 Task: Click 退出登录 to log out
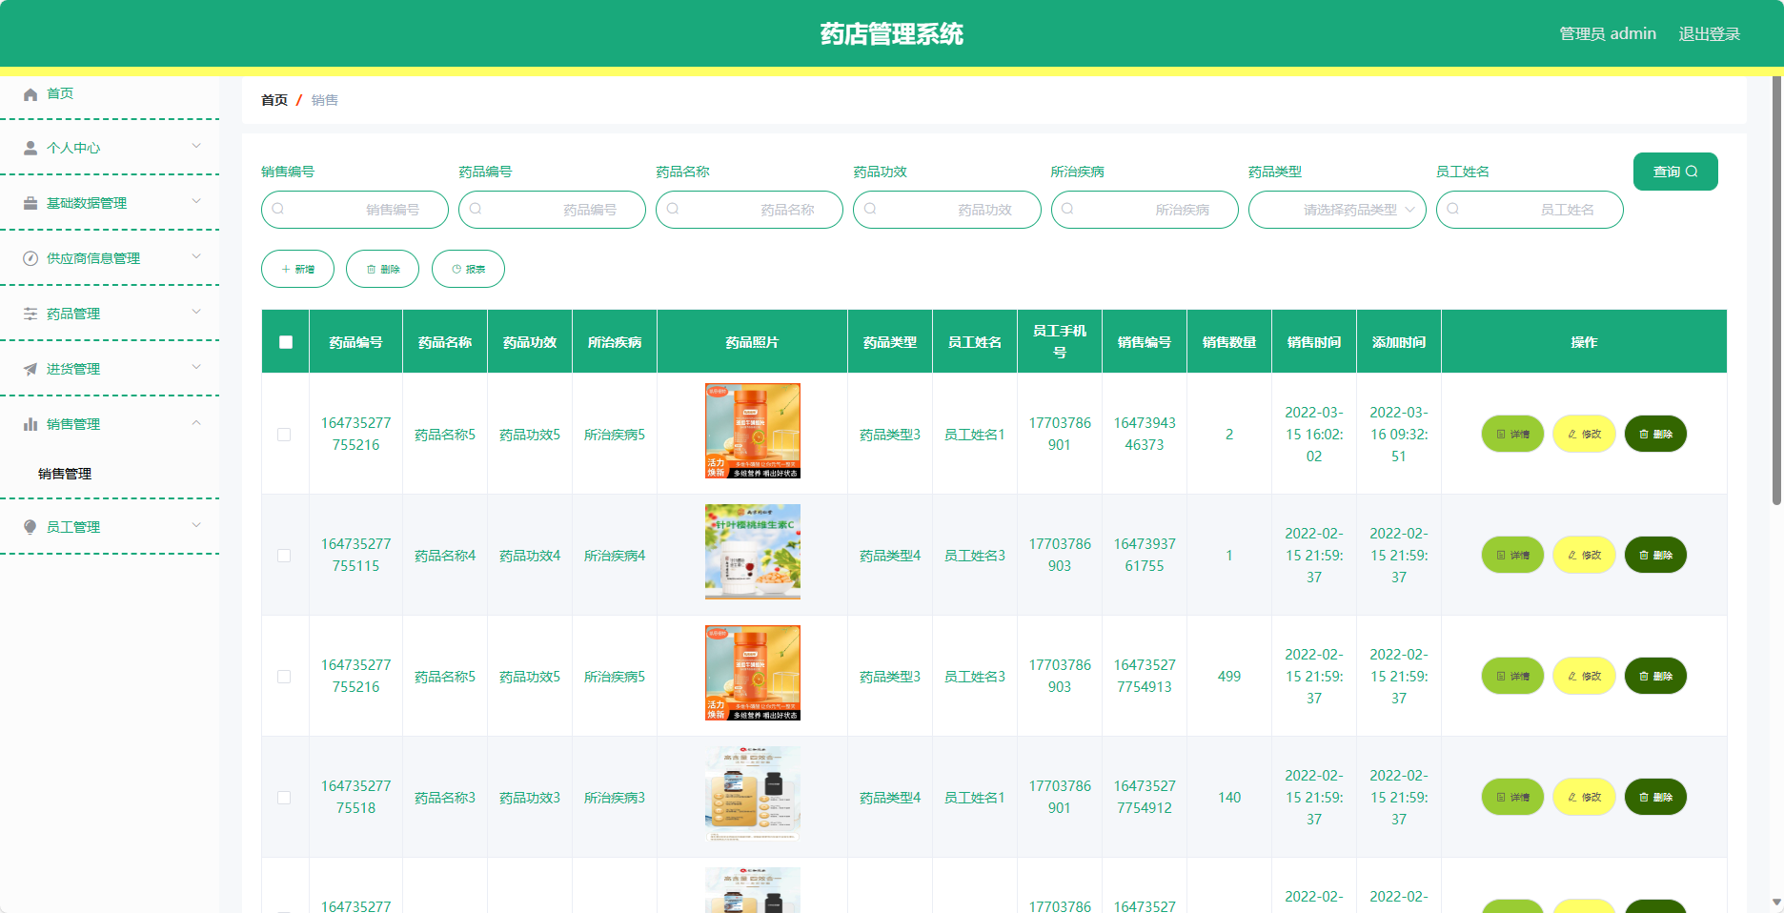point(1709,34)
